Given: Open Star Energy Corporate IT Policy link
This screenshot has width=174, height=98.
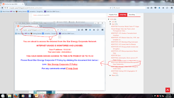Looking at the screenshot, I should 62,64.
